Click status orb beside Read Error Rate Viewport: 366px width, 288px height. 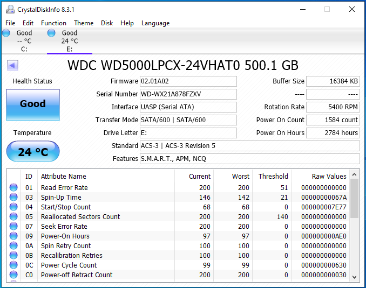click(x=13, y=188)
